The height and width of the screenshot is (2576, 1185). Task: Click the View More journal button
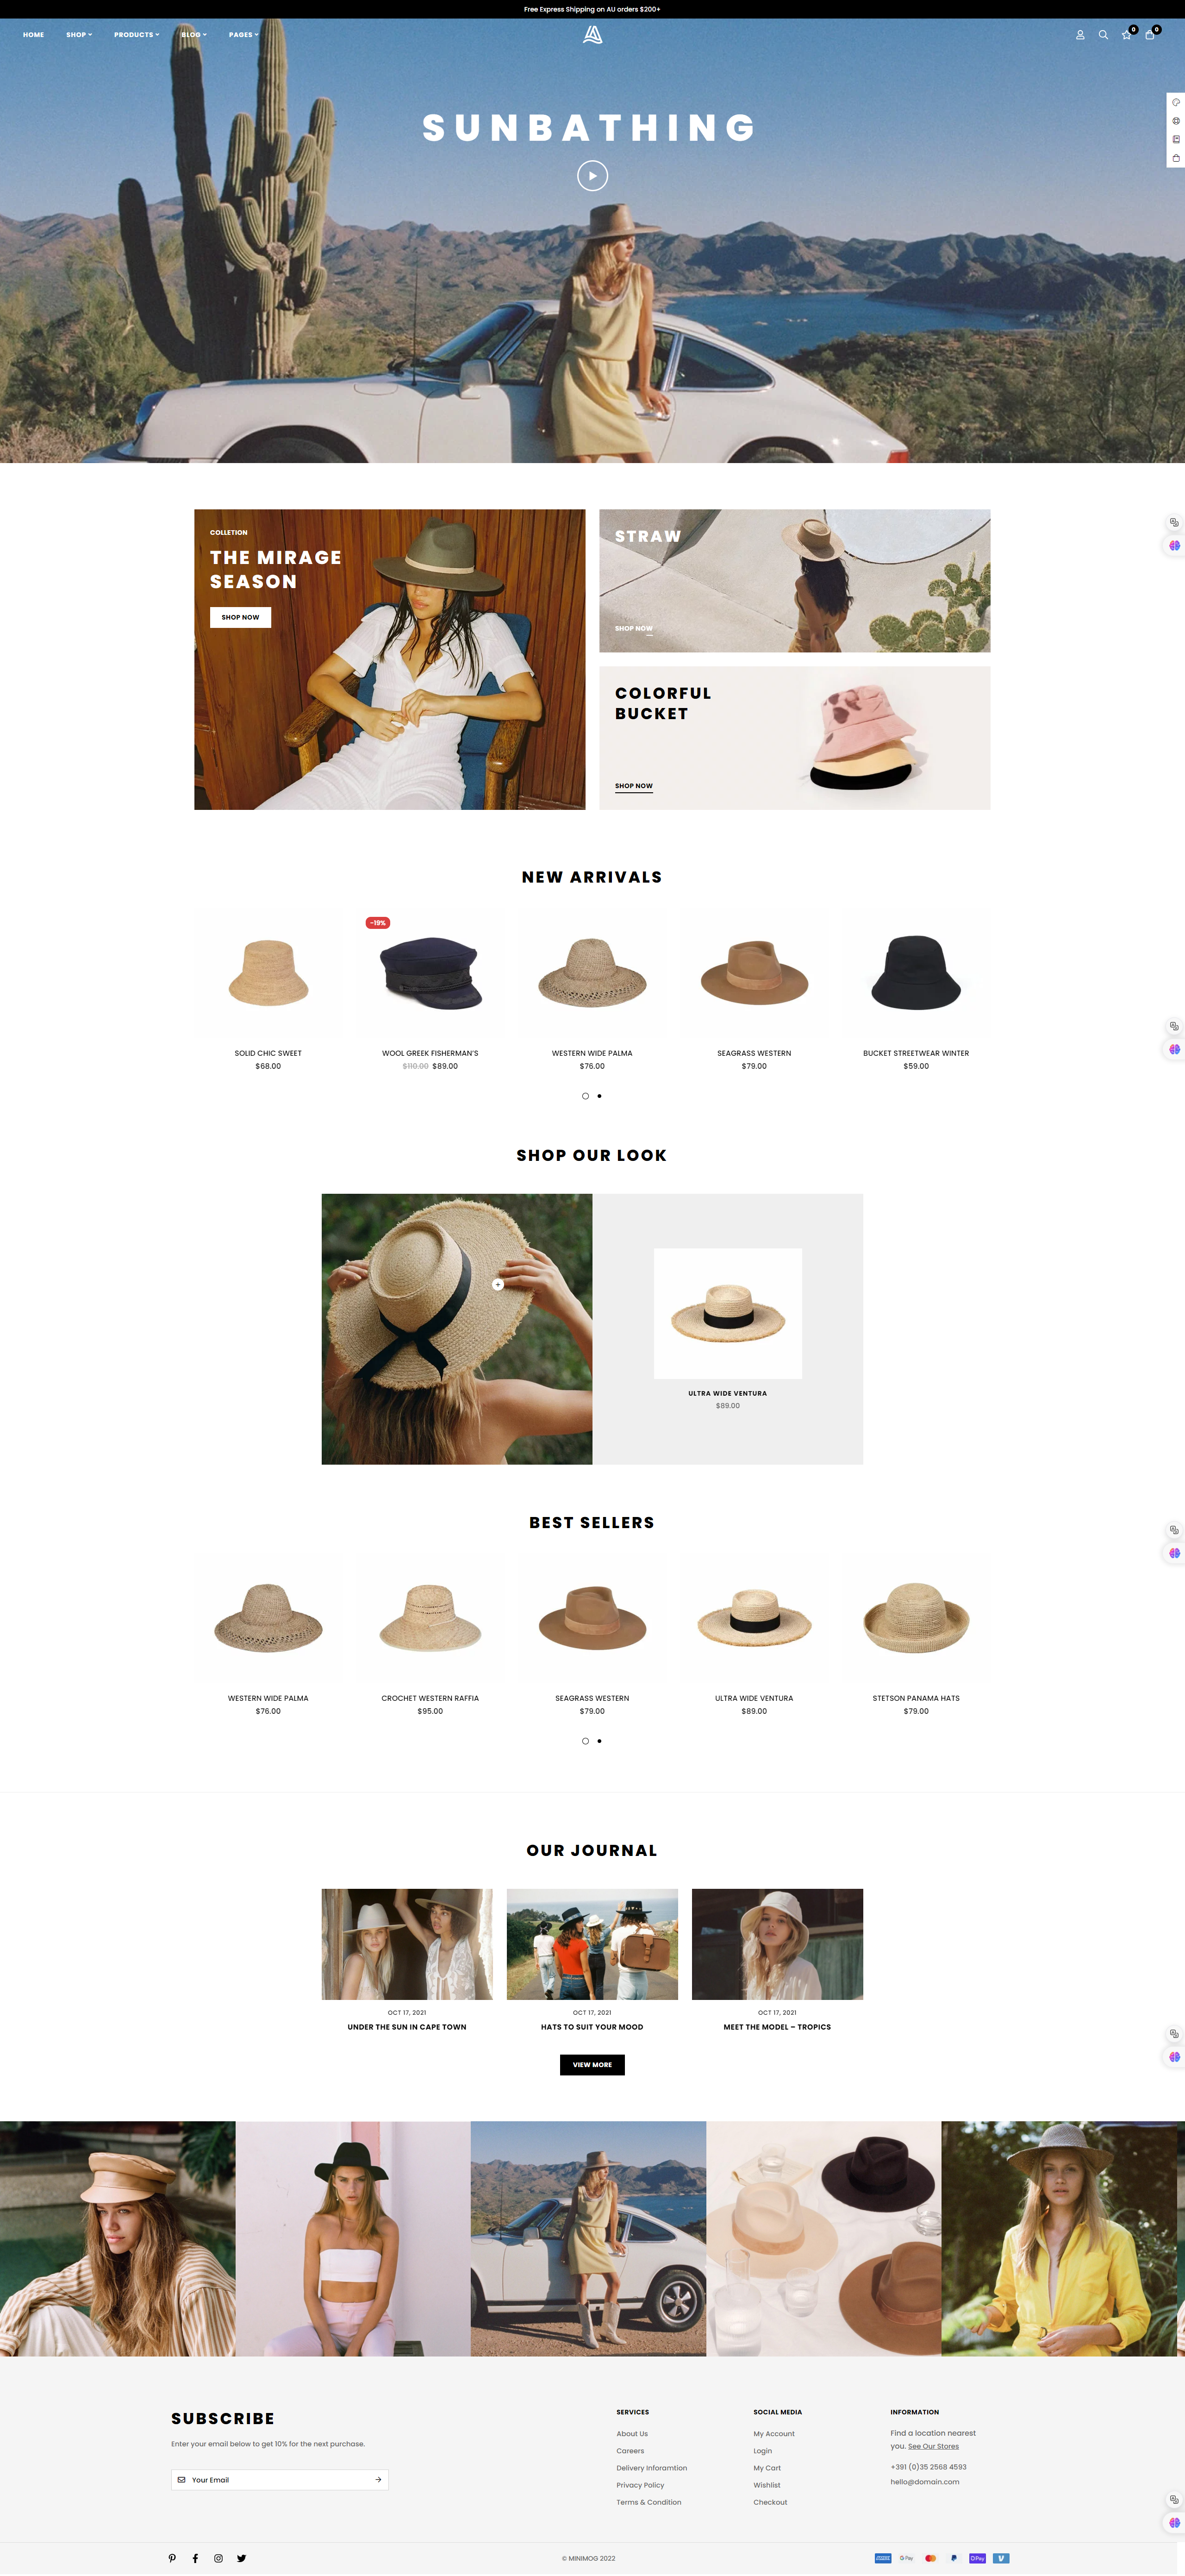click(592, 2064)
